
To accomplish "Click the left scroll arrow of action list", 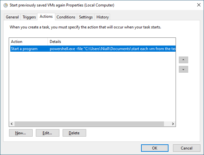I will 12,124.
